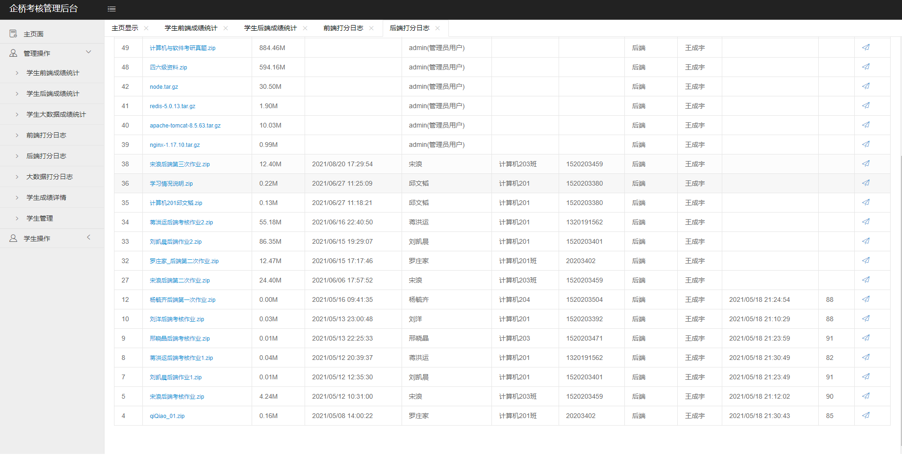Open 杨毓齐后端第一次作业.zip link
Viewport: 902px width, 470px height.
click(x=183, y=300)
